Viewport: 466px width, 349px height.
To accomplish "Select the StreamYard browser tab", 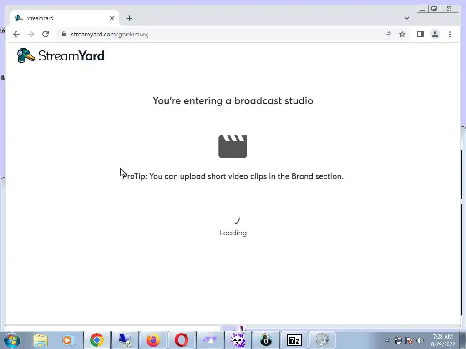I will click(x=65, y=18).
